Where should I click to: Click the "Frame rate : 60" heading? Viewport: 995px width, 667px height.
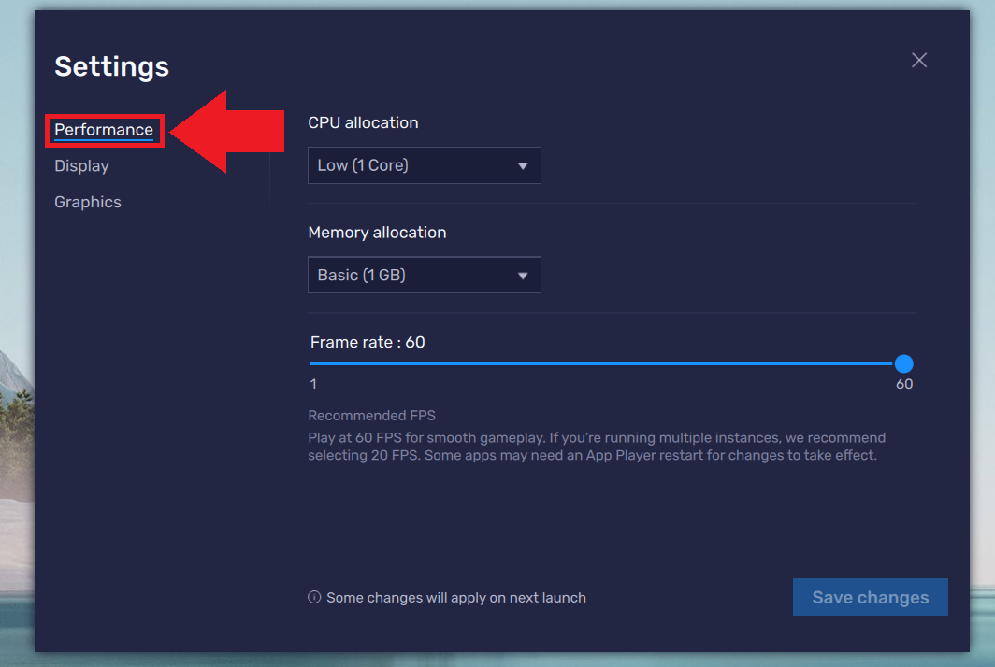(x=368, y=342)
